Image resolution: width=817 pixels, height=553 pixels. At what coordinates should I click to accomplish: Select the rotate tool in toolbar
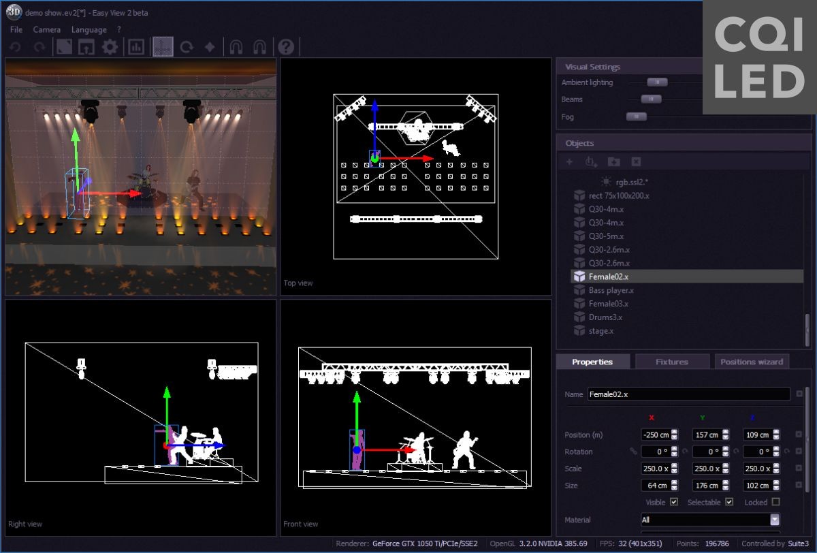[187, 47]
